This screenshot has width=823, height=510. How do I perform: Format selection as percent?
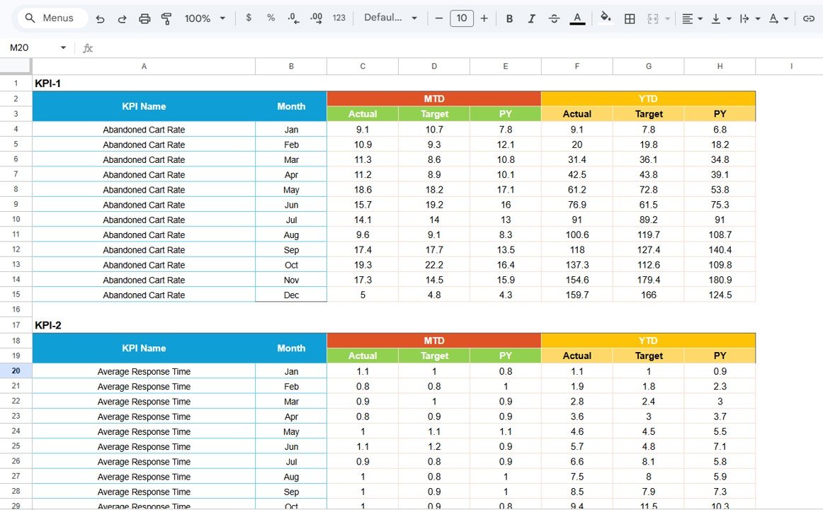point(271,18)
